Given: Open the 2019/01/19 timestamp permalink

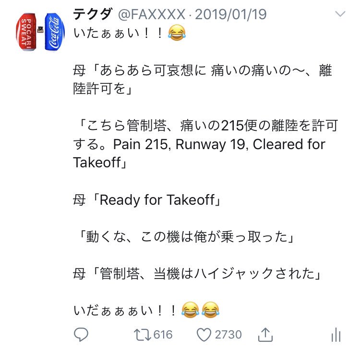Looking at the screenshot, I should [x=231, y=14].
